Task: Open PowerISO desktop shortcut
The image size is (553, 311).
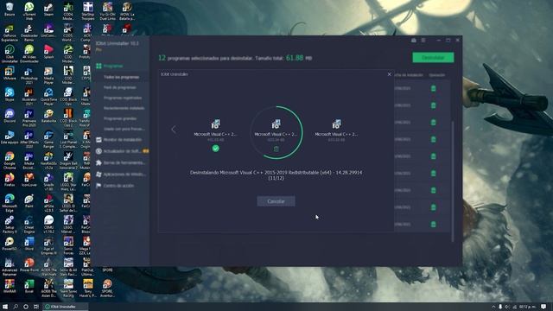Action: (10, 244)
